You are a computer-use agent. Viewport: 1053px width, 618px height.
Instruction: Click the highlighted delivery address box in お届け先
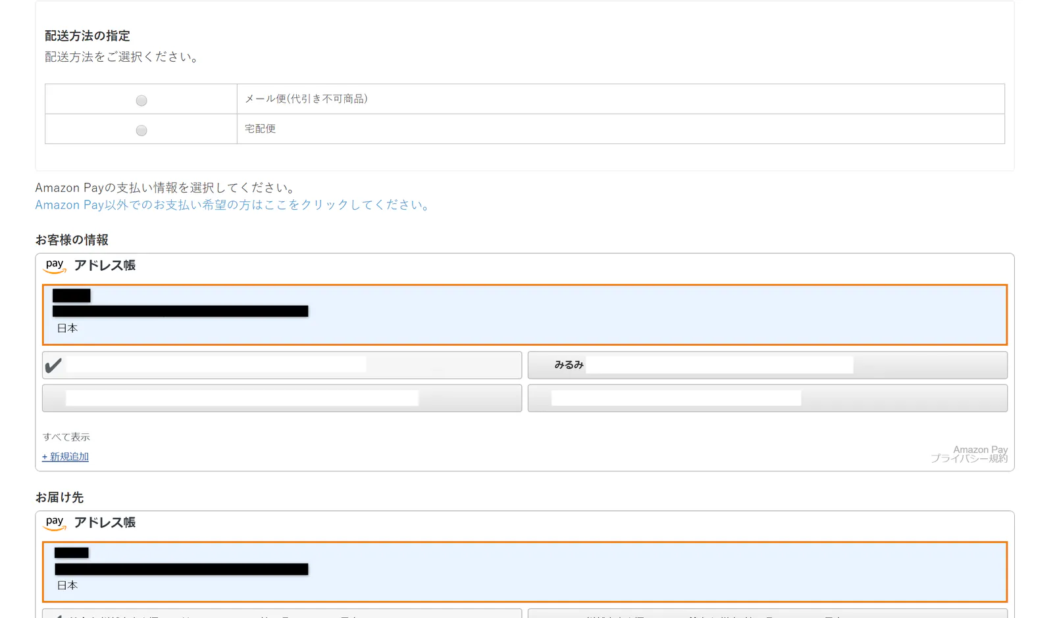click(525, 572)
